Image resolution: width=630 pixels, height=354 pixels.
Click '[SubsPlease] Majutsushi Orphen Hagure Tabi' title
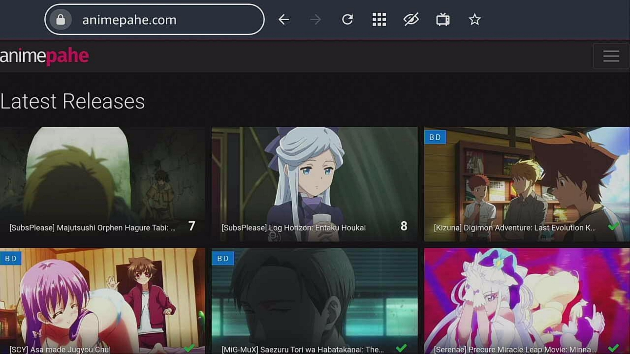(x=92, y=228)
